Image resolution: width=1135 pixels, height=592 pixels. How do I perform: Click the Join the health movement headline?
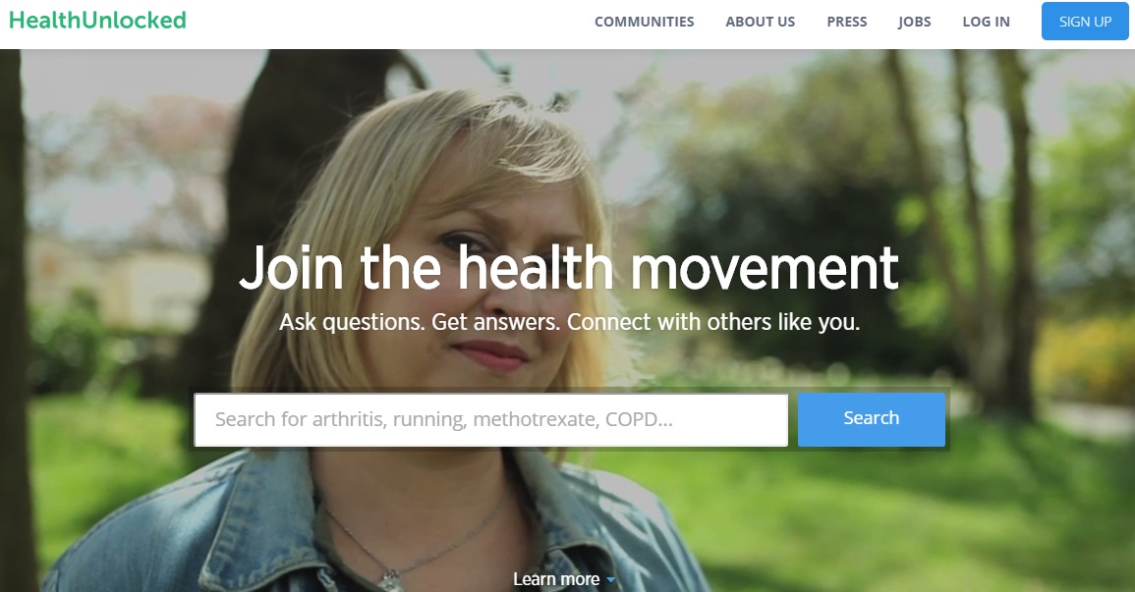(569, 268)
